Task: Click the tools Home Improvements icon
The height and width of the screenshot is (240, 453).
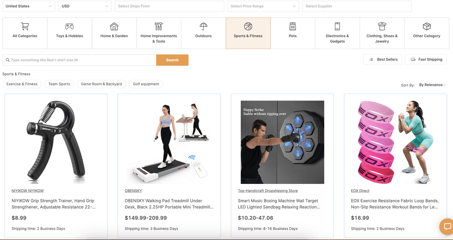Action: (159, 26)
